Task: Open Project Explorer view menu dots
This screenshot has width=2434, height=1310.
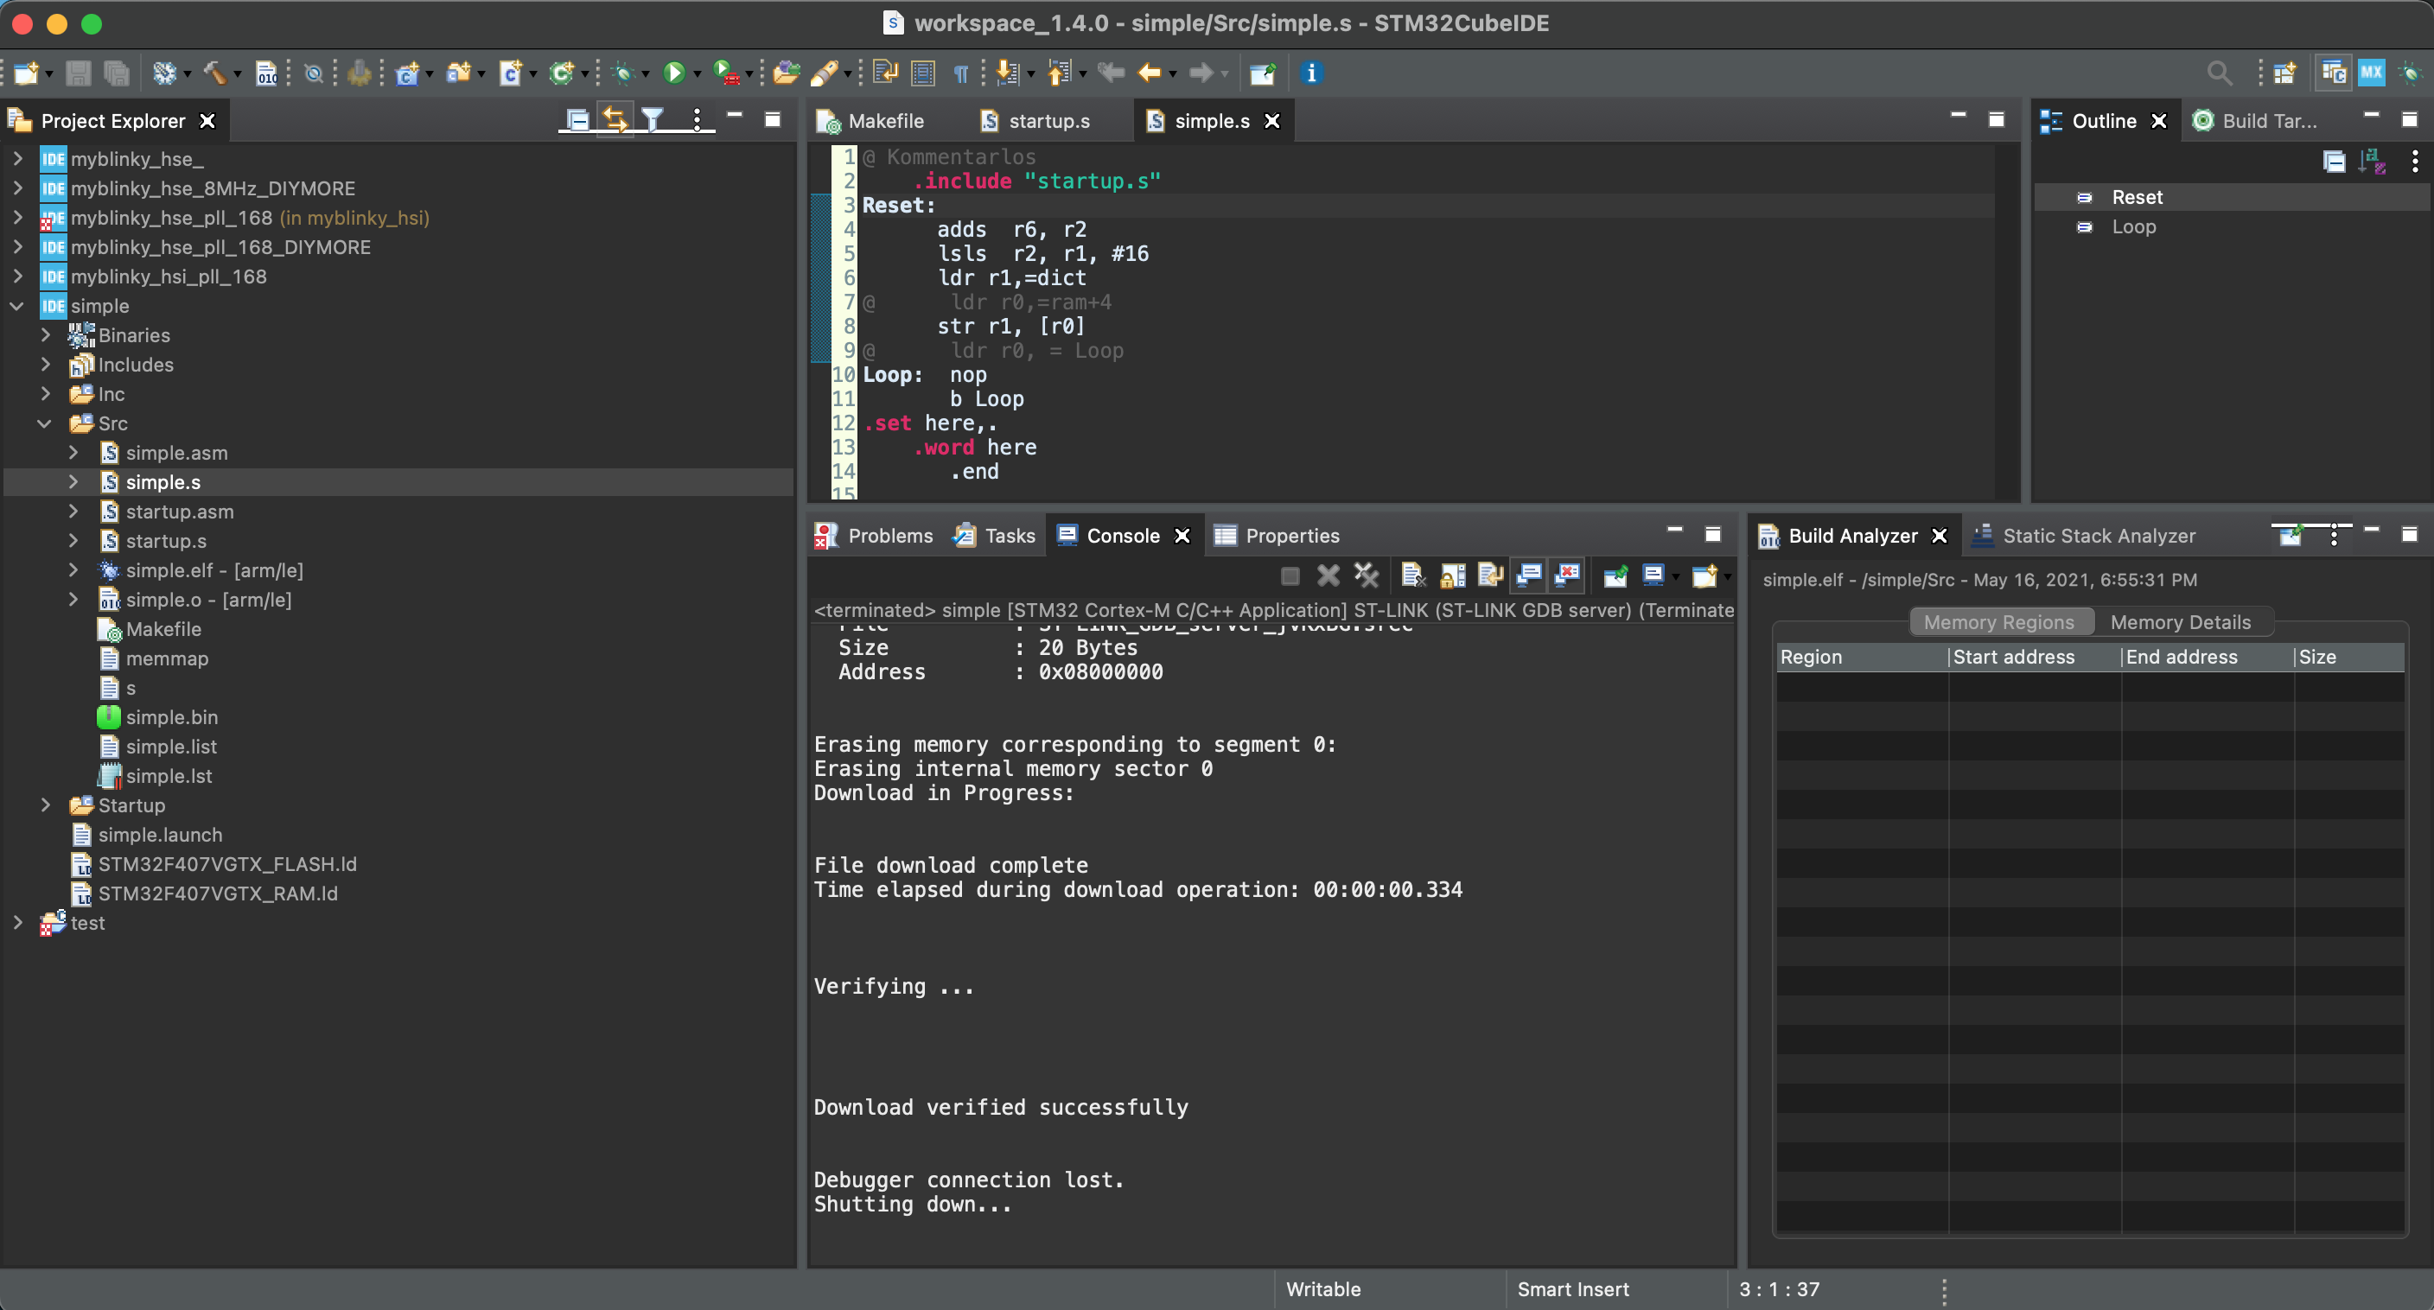Action: coord(697,120)
